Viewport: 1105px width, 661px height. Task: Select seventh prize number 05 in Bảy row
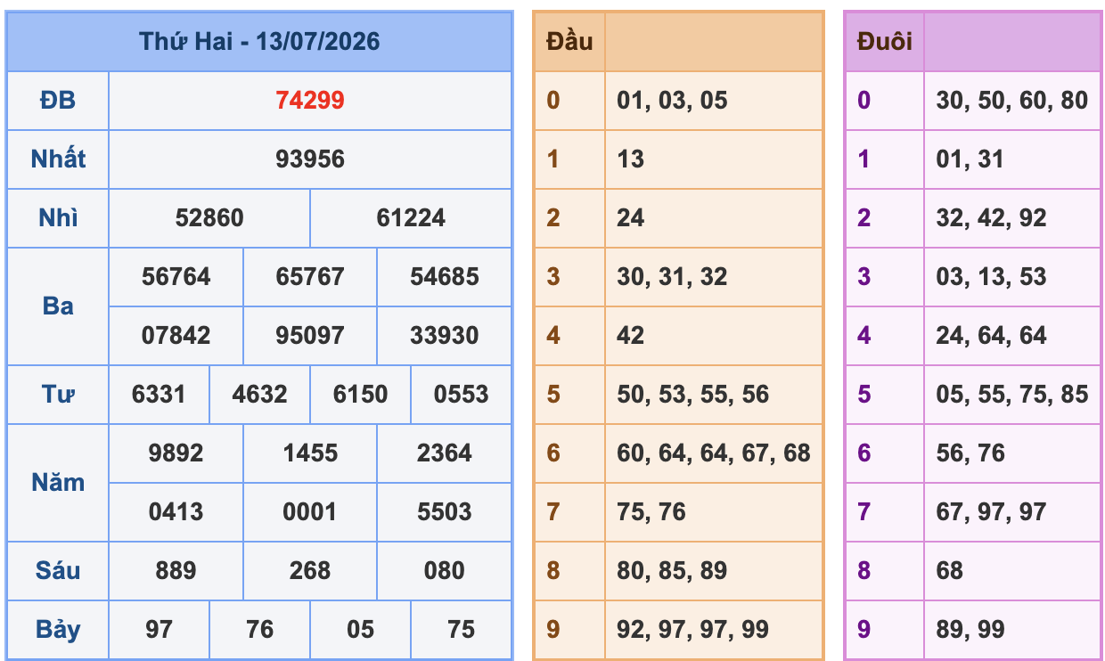click(360, 630)
